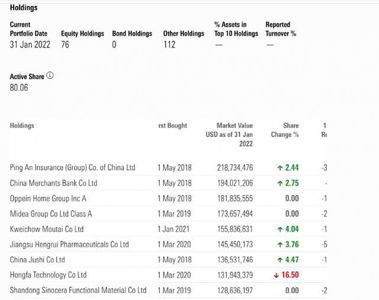Screen dimensions: 379x300
Task: Select the market value 145,450,173
Action: [x=235, y=244]
